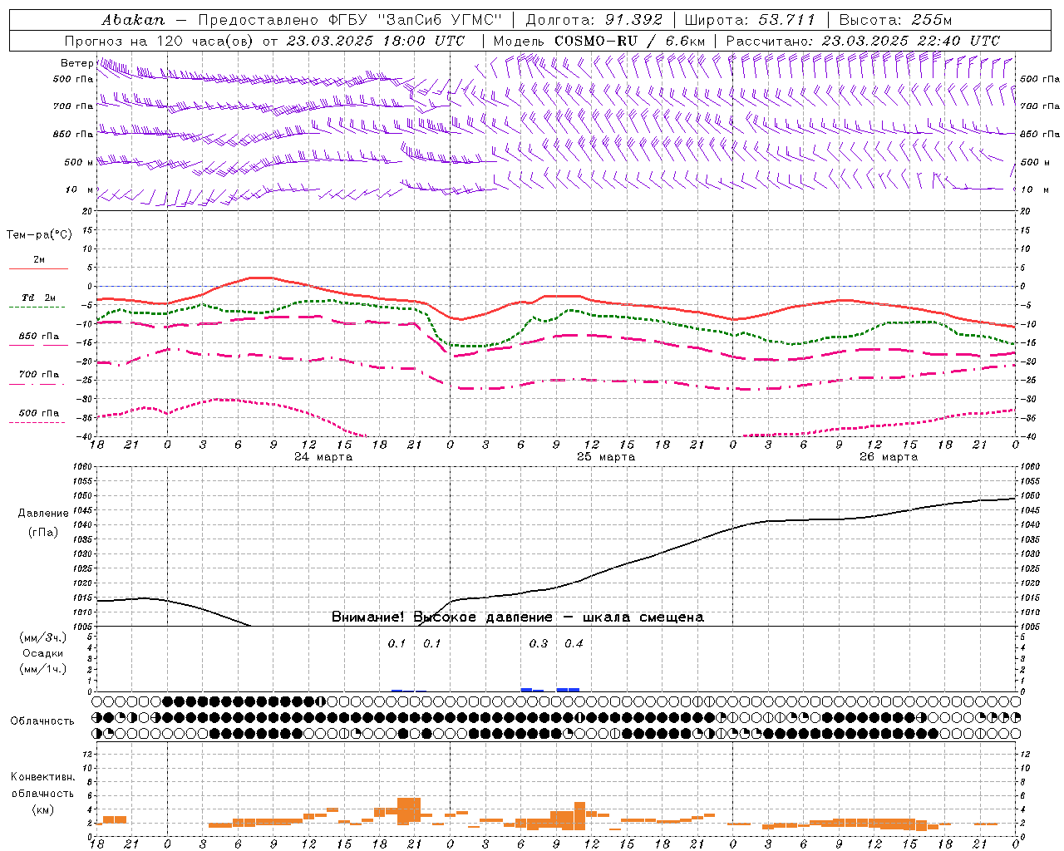Click the 700 гПа entry in temperature legend
Screen dimensions: 1064x851
(x=39, y=375)
